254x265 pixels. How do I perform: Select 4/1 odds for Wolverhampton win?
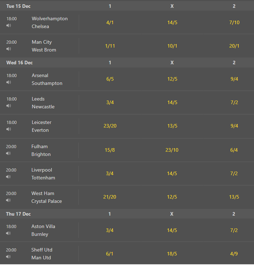pos(110,22)
